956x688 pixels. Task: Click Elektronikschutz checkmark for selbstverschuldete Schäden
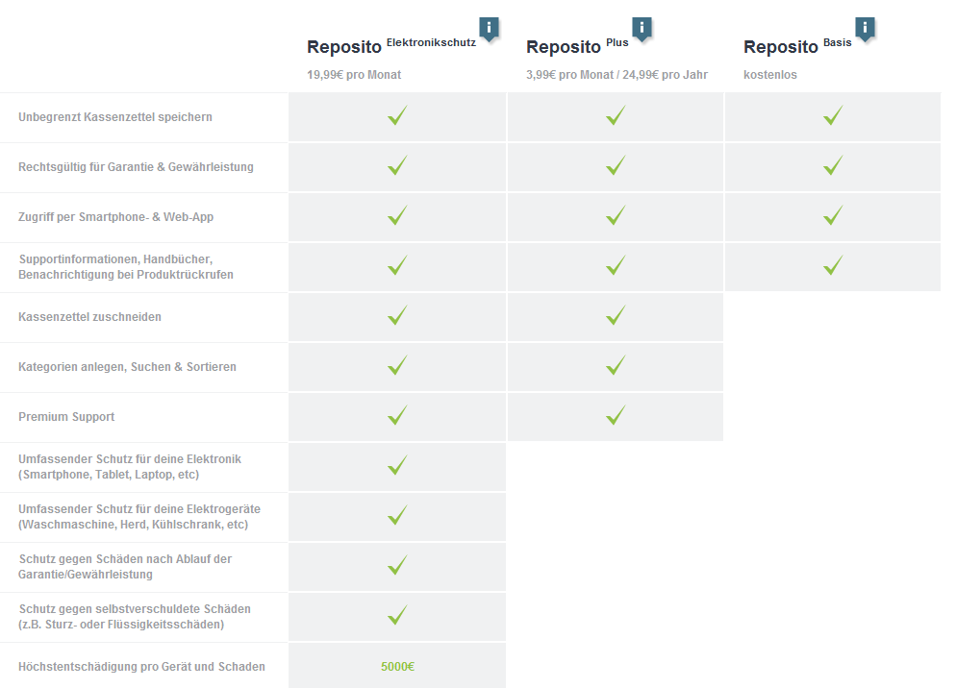pos(397,616)
